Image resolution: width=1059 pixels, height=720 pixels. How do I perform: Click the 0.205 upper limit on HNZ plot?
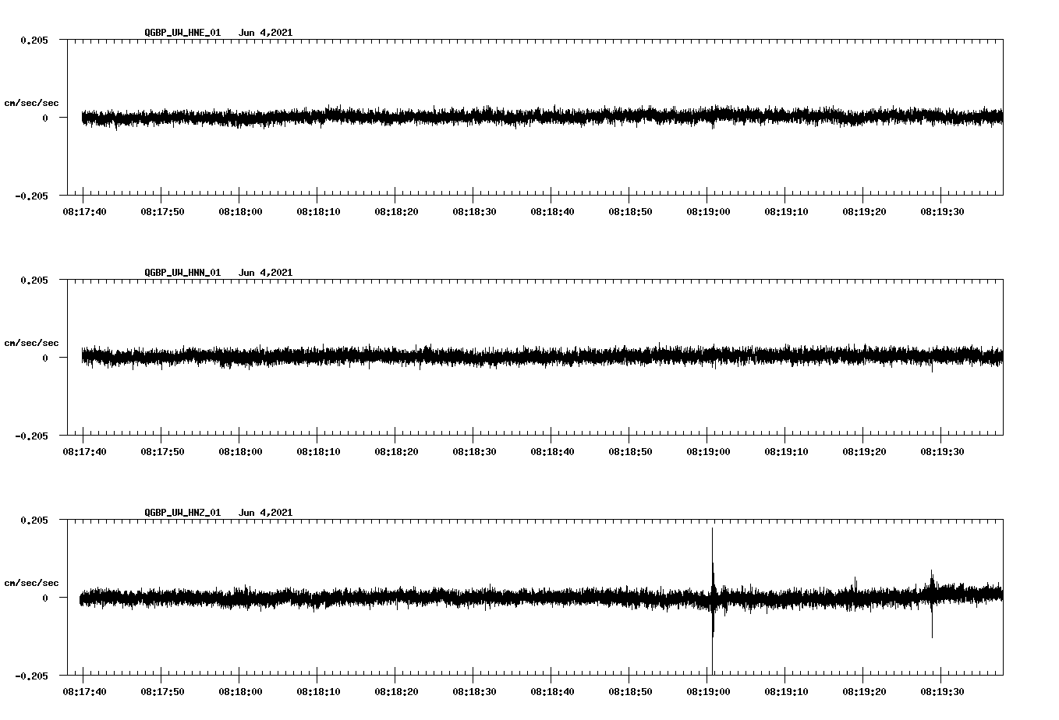34,521
